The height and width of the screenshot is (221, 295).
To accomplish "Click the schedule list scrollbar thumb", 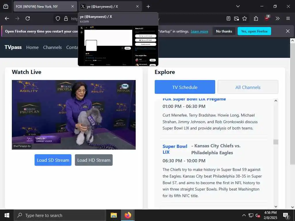I will coord(276,142).
